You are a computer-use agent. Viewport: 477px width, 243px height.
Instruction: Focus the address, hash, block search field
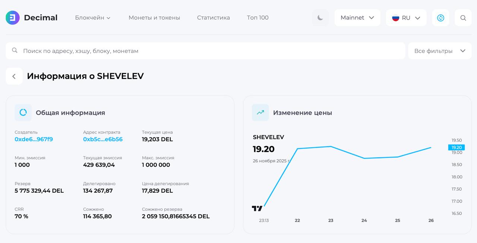[x=205, y=51]
